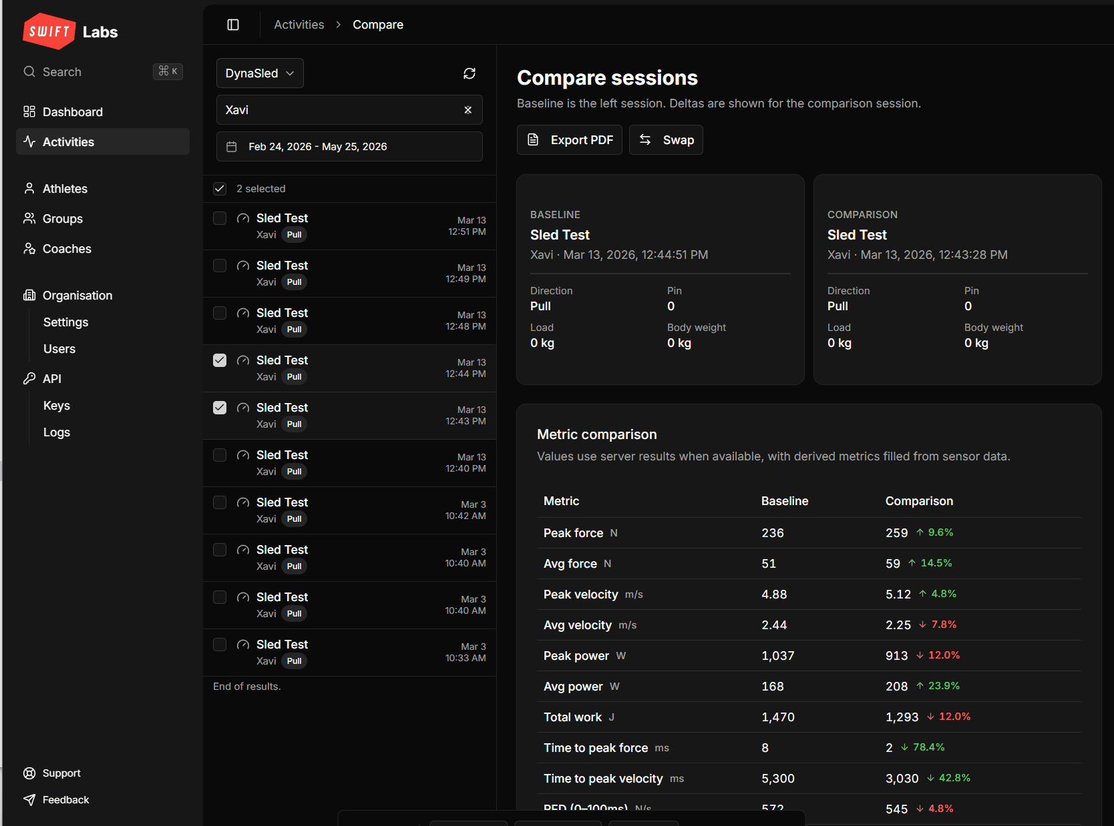Click gauge icon of 12:49 PM Sled Test
This screenshot has width=1114, height=826.
pos(243,266)
